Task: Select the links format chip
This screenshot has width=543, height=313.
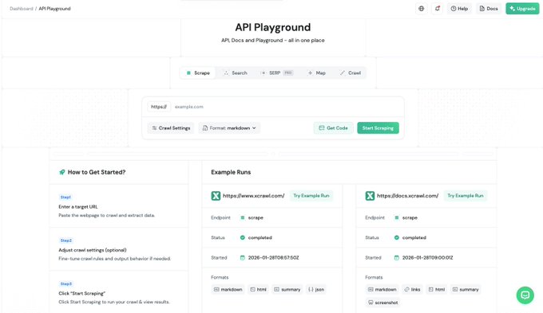Action: click(x=412, y=290)
